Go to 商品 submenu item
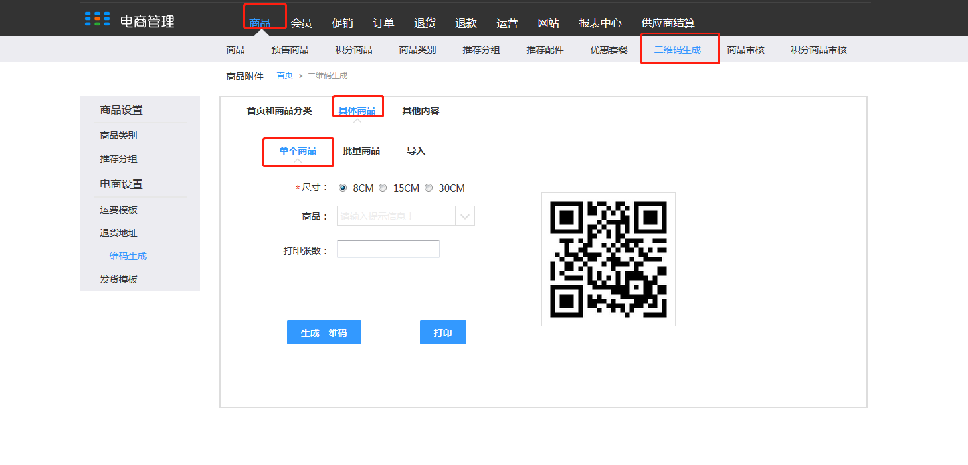The image size is (968, 465). tap(235, 50)
